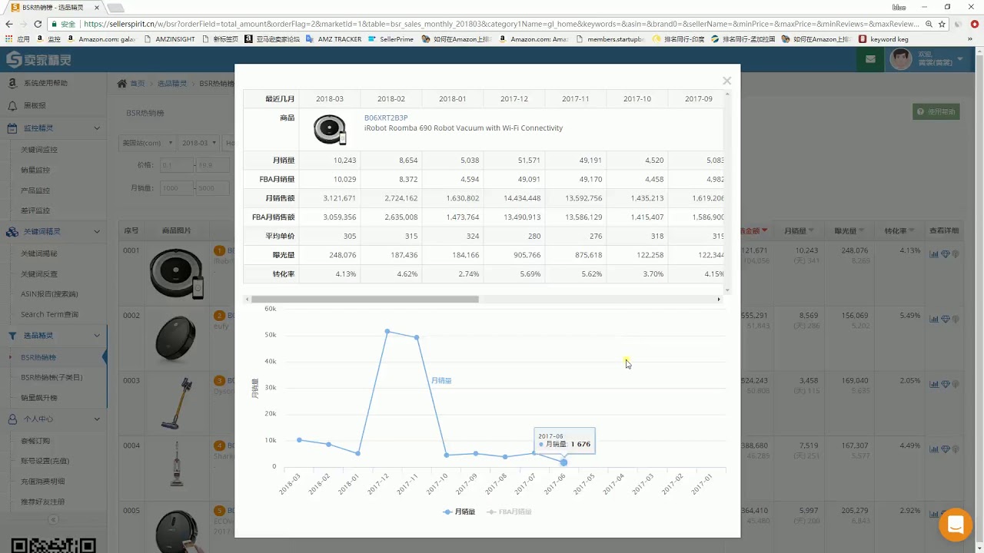
Task: Open the AMZ TRACKER bookmark
Action: click(x=333, y=39)
